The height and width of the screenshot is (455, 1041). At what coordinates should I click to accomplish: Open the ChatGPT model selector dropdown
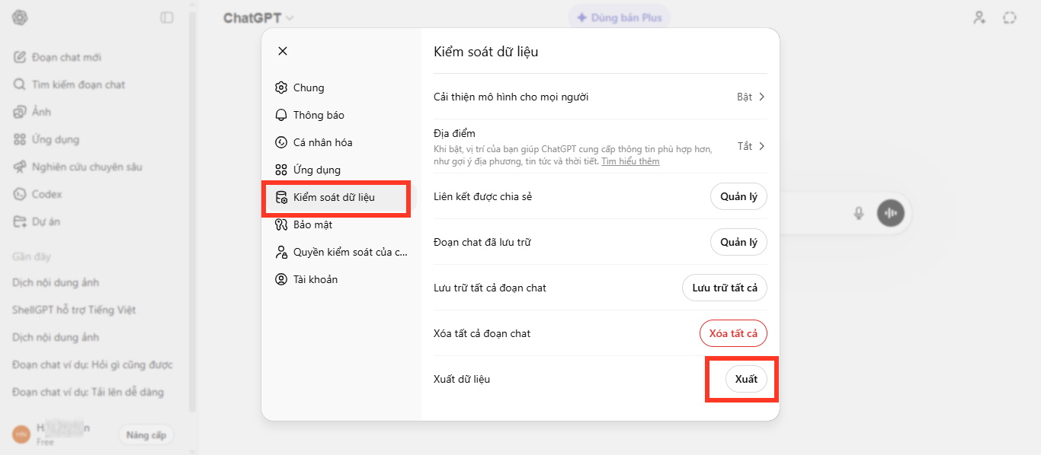click(258, 18)
